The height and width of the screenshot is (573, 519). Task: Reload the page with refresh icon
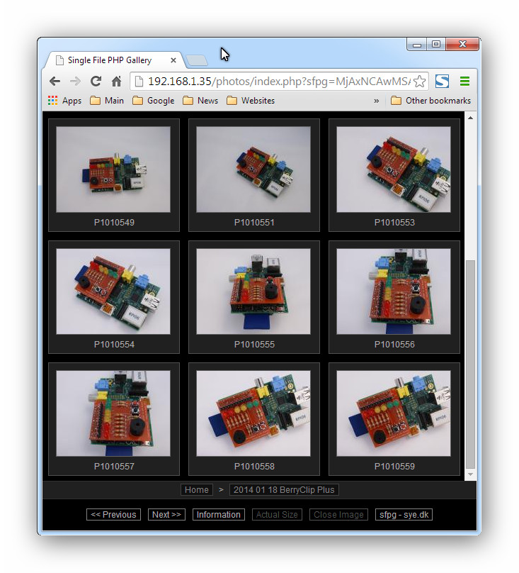tap(96, 82)
